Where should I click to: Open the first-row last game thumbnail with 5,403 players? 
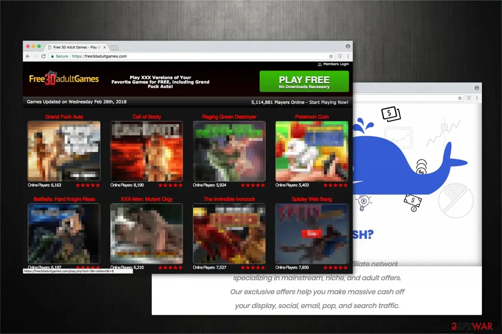(x=312, y=151)
